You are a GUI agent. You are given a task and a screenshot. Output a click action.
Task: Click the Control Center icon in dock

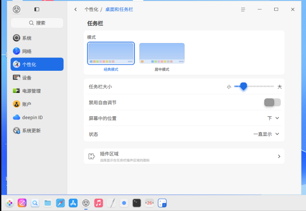point(86,203)
